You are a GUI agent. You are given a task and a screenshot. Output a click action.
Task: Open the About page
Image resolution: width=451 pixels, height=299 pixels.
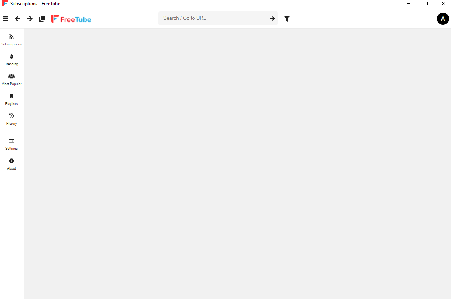point(11,164)
